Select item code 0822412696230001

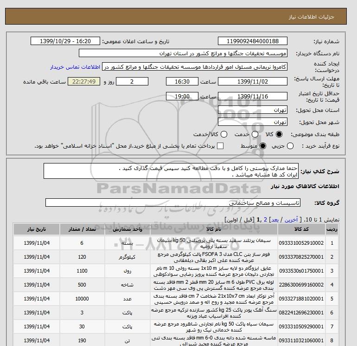pyautogui.click(x=301, y=313)
